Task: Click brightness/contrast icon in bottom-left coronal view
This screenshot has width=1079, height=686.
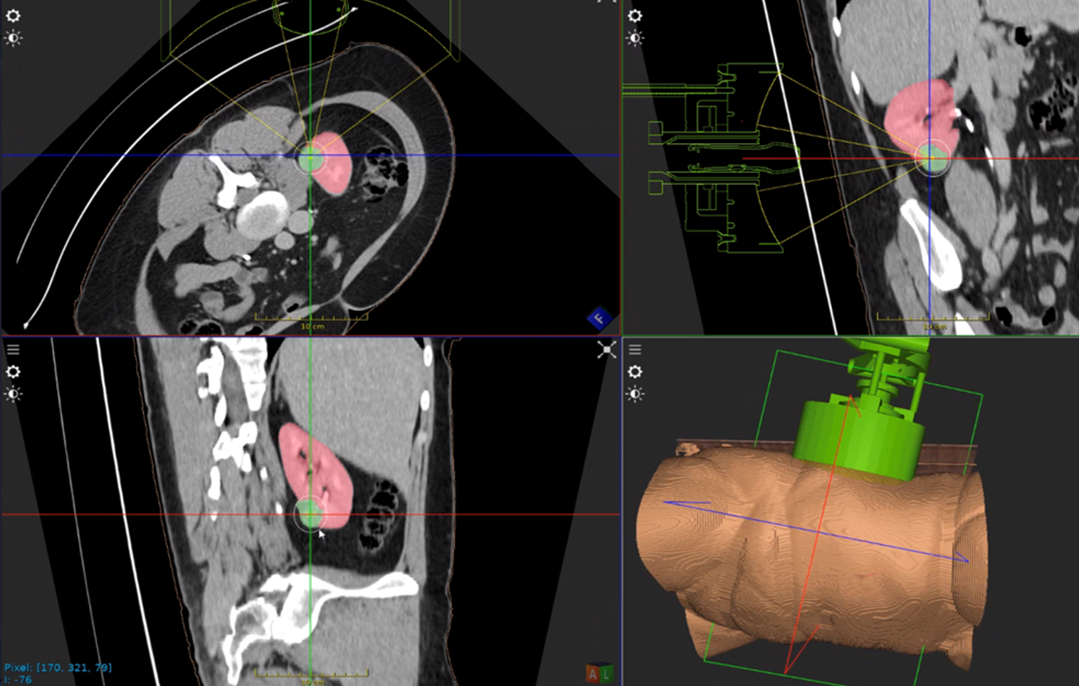Action: point(13,394)
